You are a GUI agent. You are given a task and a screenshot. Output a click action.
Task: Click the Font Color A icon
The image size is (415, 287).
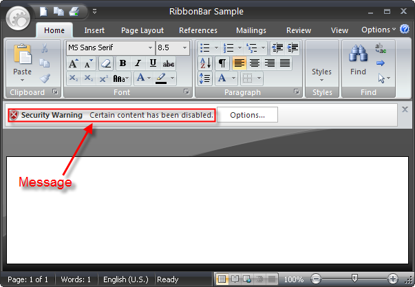140,78
